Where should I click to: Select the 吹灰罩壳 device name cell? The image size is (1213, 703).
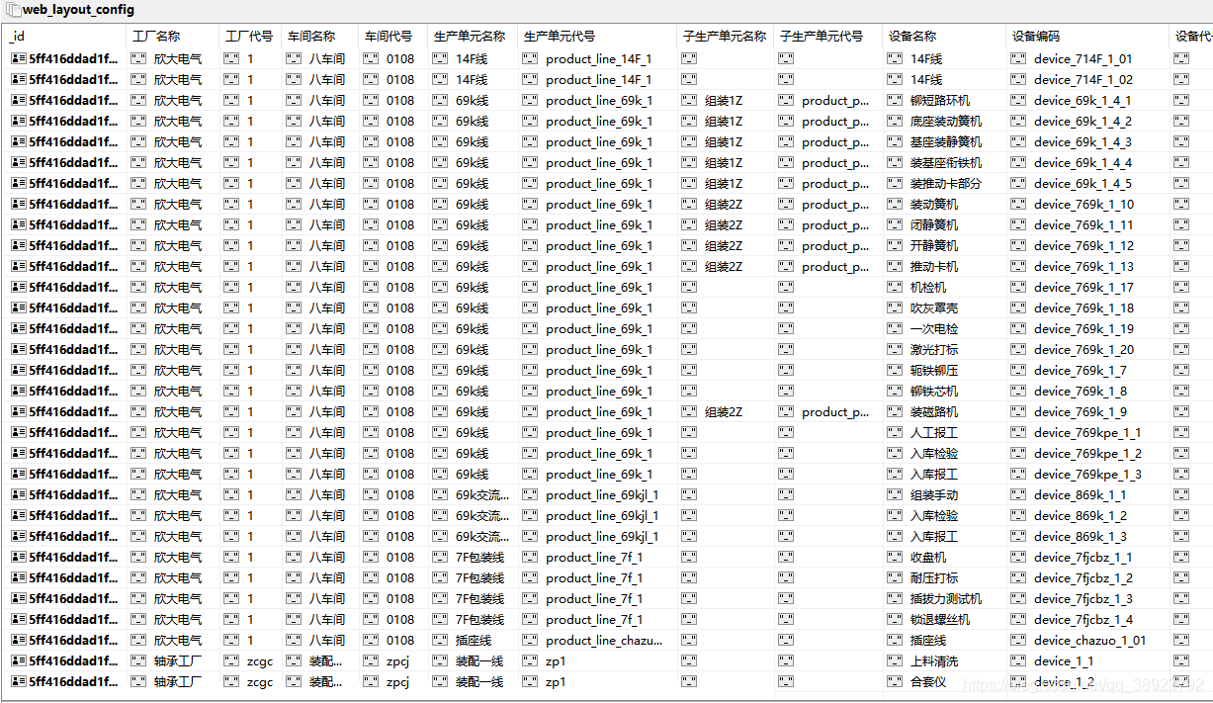click(934, 308)
